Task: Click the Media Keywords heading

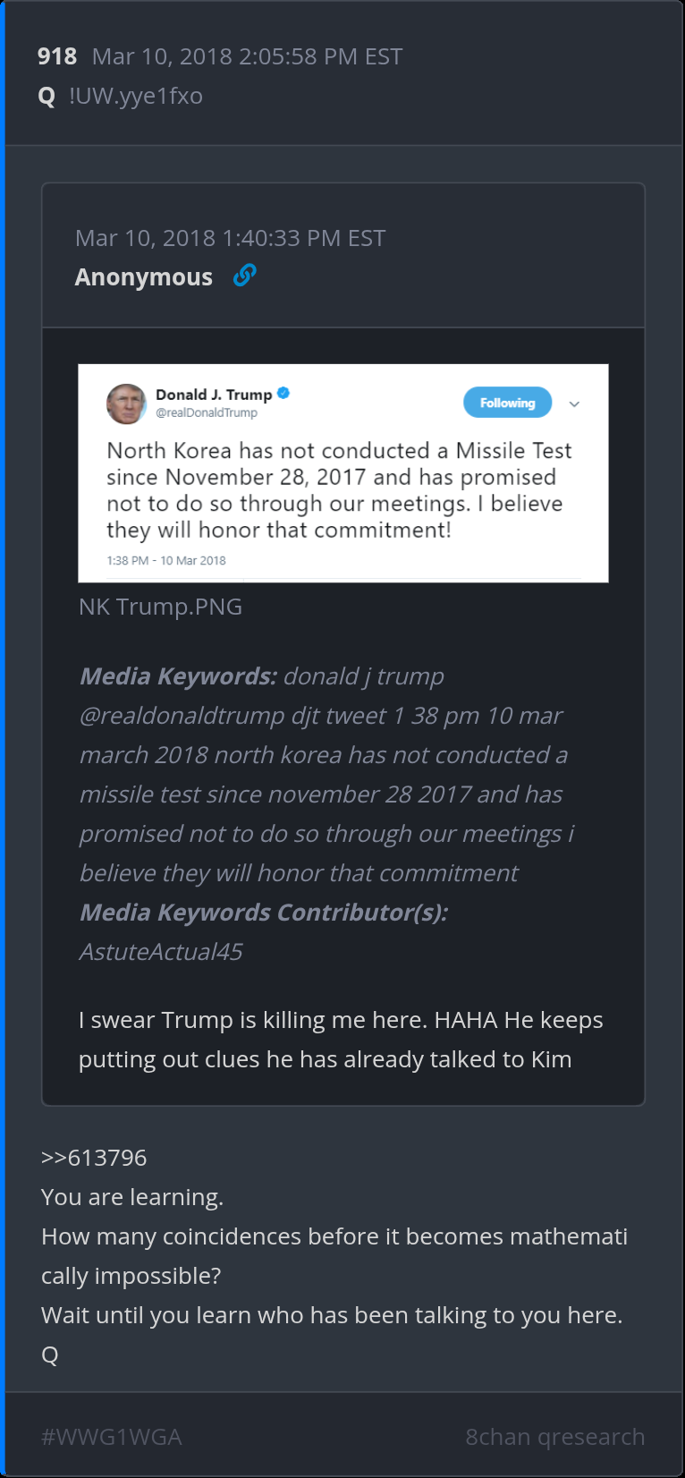Action: coord(178,676)
